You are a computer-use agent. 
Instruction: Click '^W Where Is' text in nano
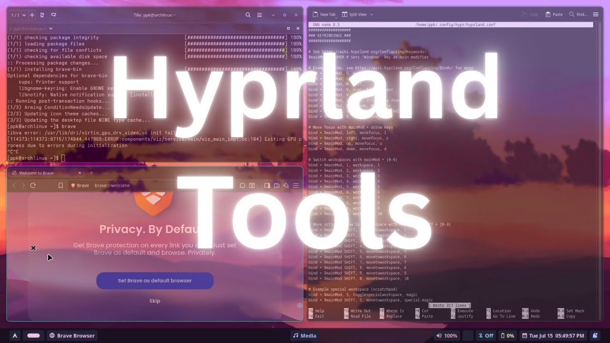pos(392,311)
